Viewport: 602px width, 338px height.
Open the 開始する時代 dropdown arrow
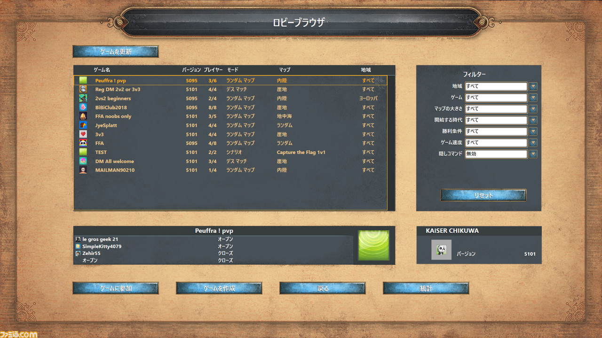click(x=533, y=120)
